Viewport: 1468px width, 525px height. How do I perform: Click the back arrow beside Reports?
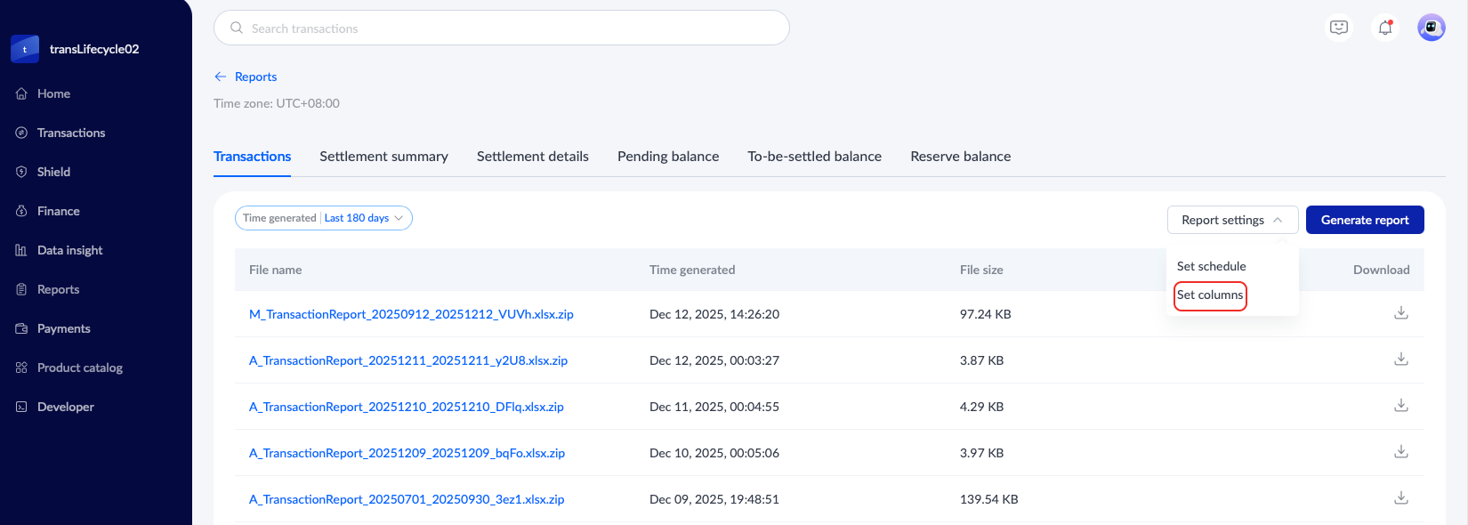point(221,77)
